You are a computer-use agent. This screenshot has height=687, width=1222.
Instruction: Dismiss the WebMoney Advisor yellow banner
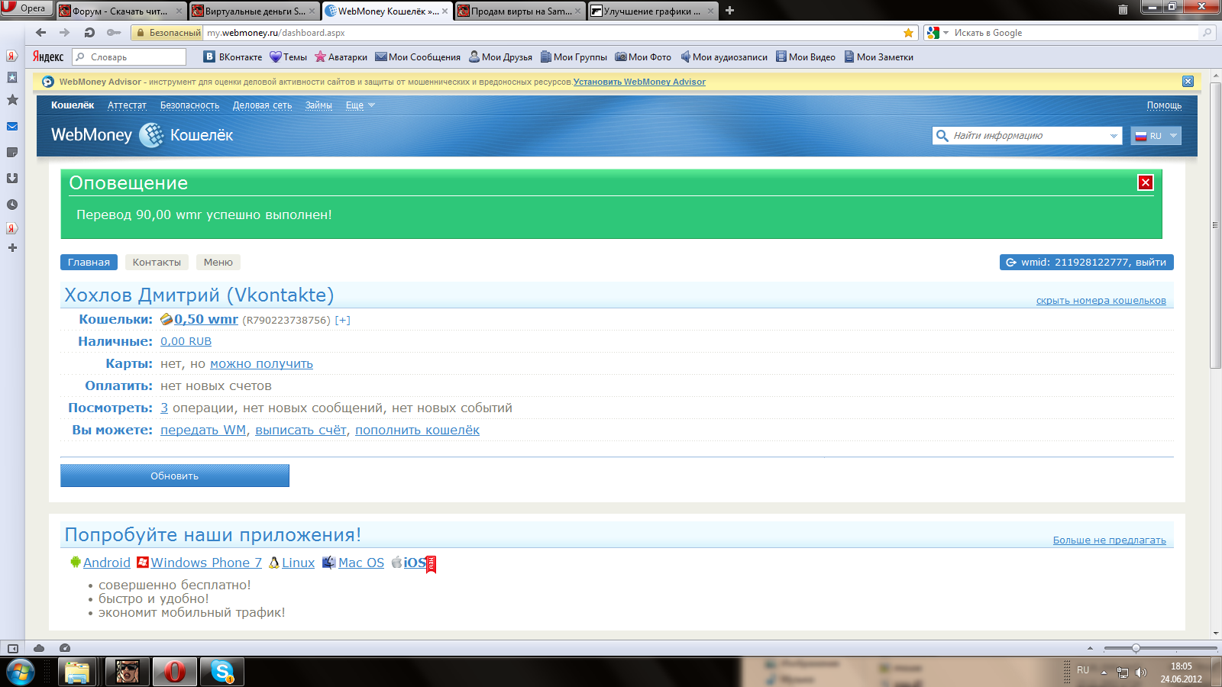[1188, 82]
